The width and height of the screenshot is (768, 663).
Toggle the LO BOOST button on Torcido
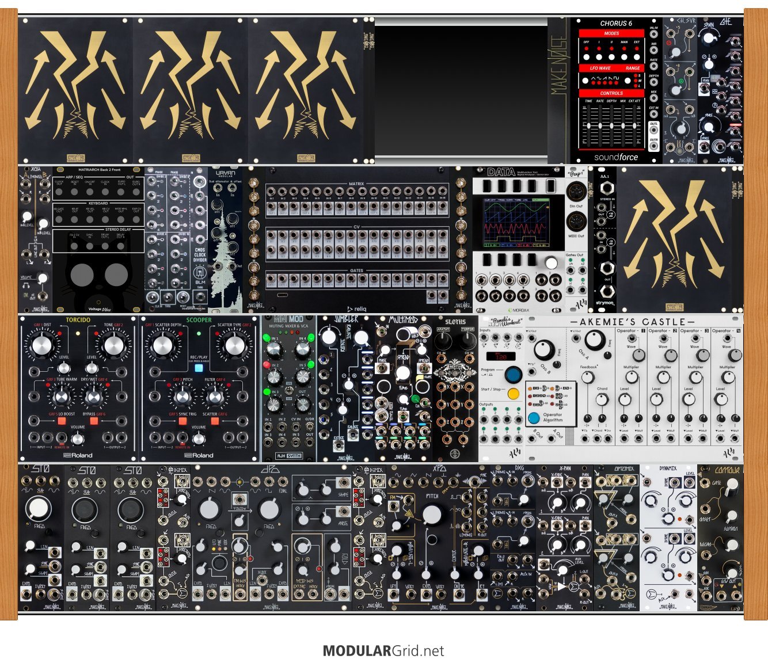[x=61, y=421]
